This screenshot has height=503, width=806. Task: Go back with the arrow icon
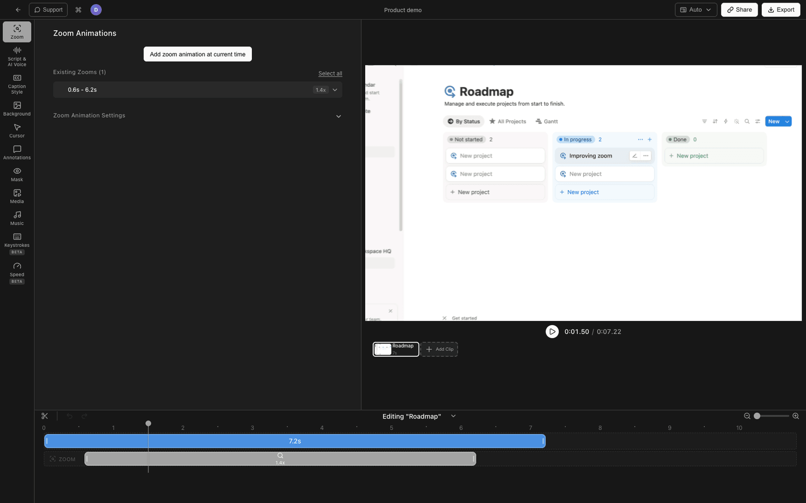18,10
